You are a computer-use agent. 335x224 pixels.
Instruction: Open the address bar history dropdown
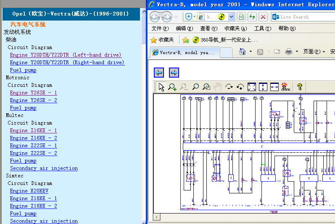pos(231,17)
